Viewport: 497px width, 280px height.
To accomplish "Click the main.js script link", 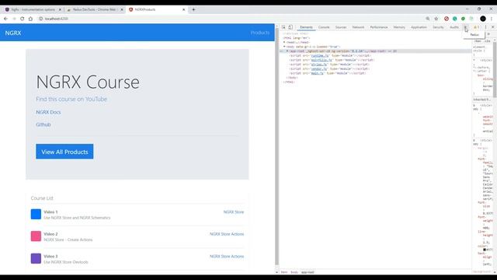I will 318,73.
